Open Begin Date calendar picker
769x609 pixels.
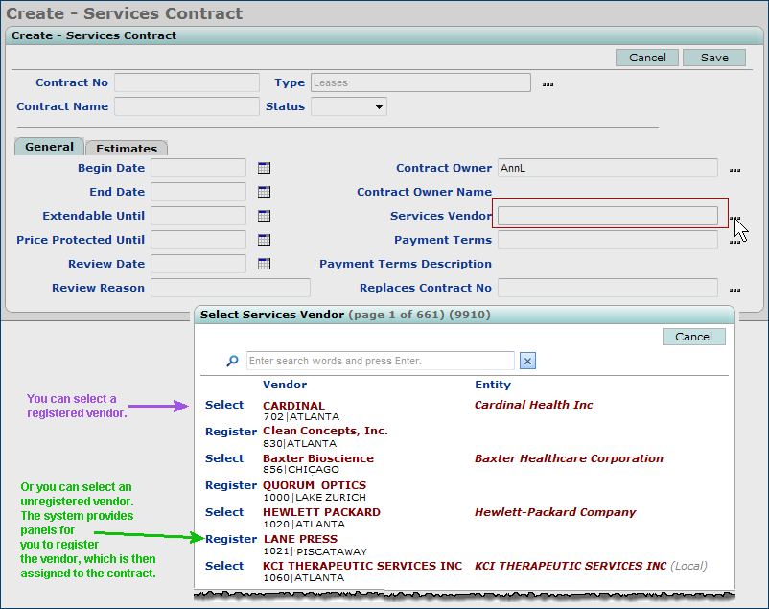(x=264, y=168)
